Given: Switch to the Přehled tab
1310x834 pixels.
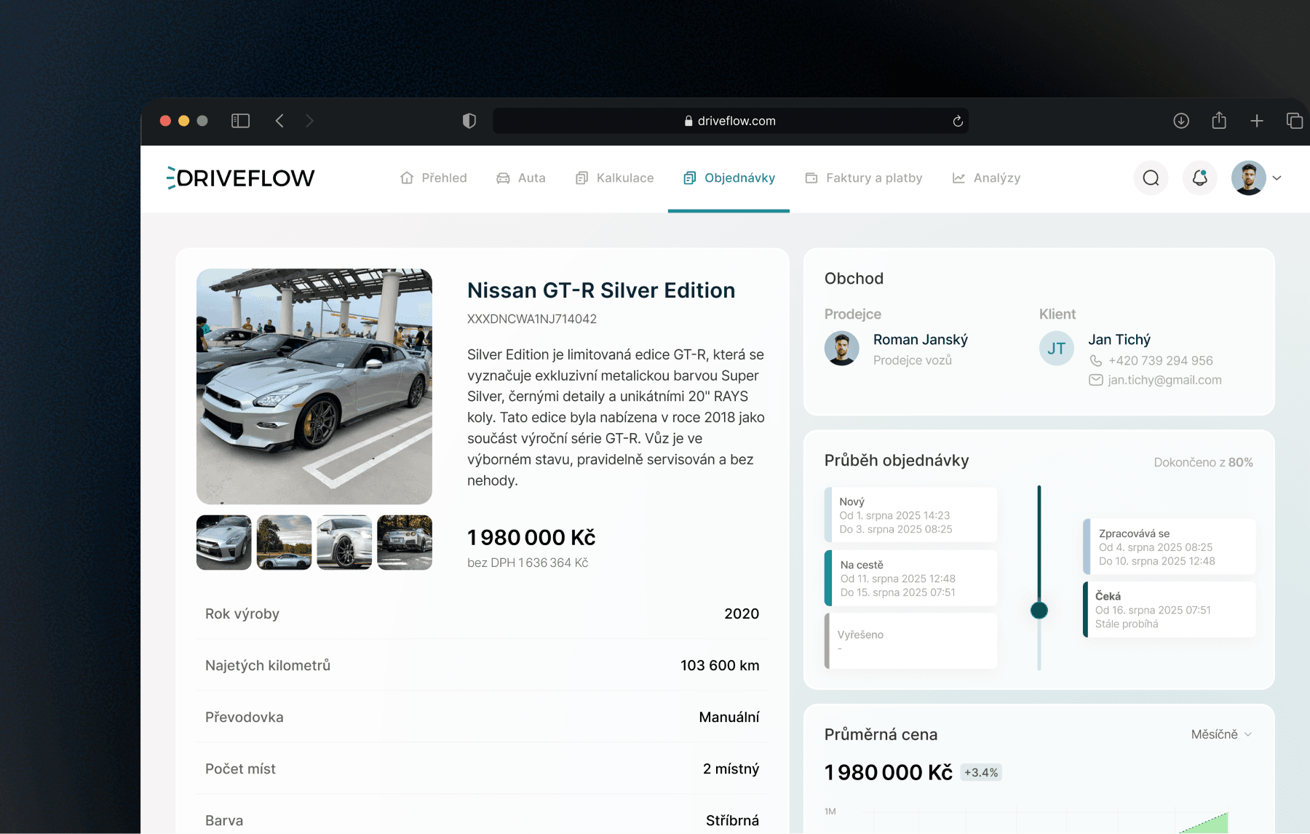Looking at the screenshot, I should point(434,178).
